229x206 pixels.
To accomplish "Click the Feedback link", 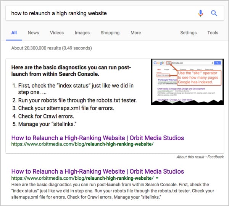I will tap(216, 157).
